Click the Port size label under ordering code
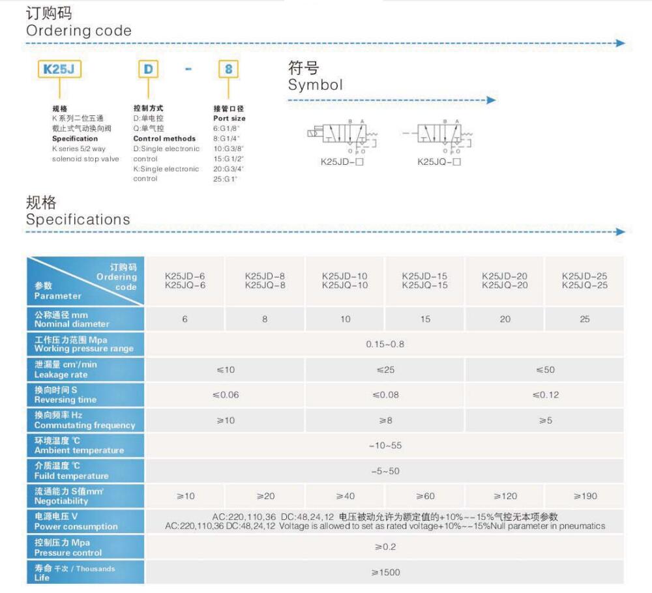The height and width of the screenshot is (593, 652). click(229, 119)
